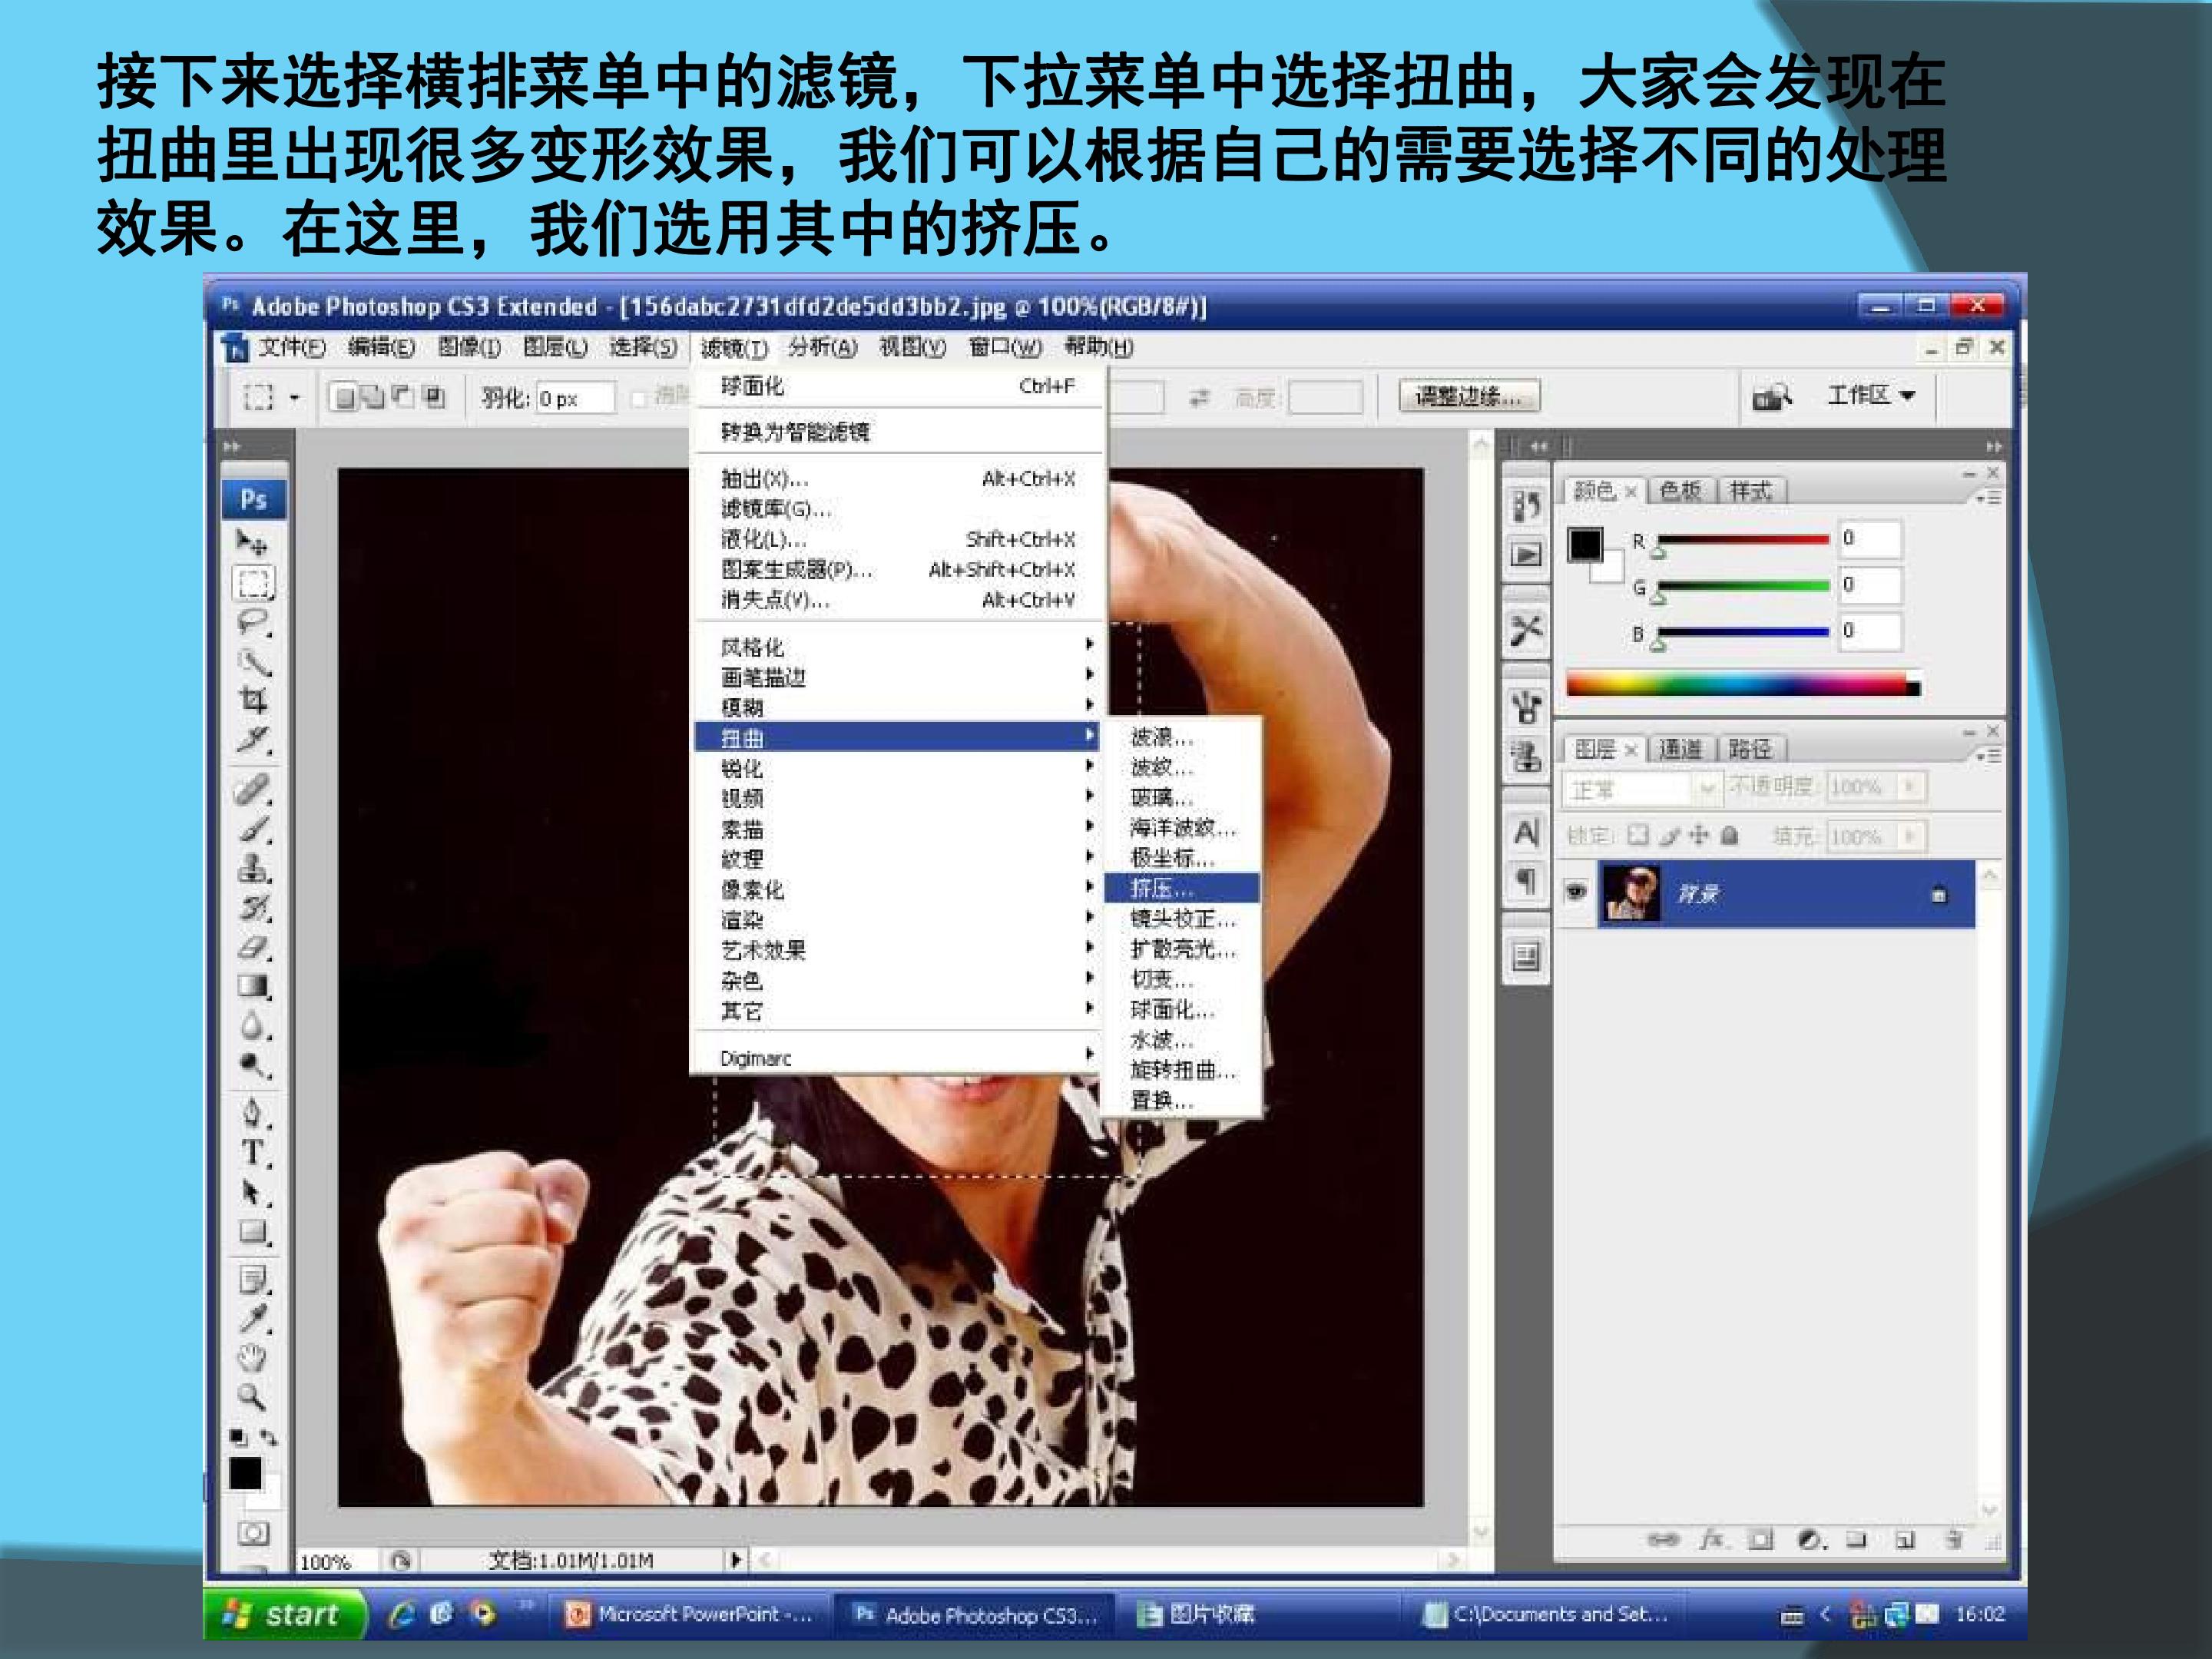Viewport: 2212px width, 1659px height.
Task: Add a layer style with fx
Action: 1712,1539
